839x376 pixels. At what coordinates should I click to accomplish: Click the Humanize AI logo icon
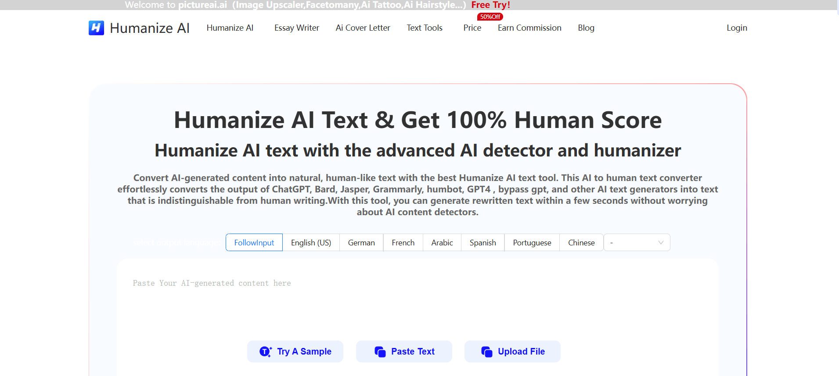click(96, 28)
